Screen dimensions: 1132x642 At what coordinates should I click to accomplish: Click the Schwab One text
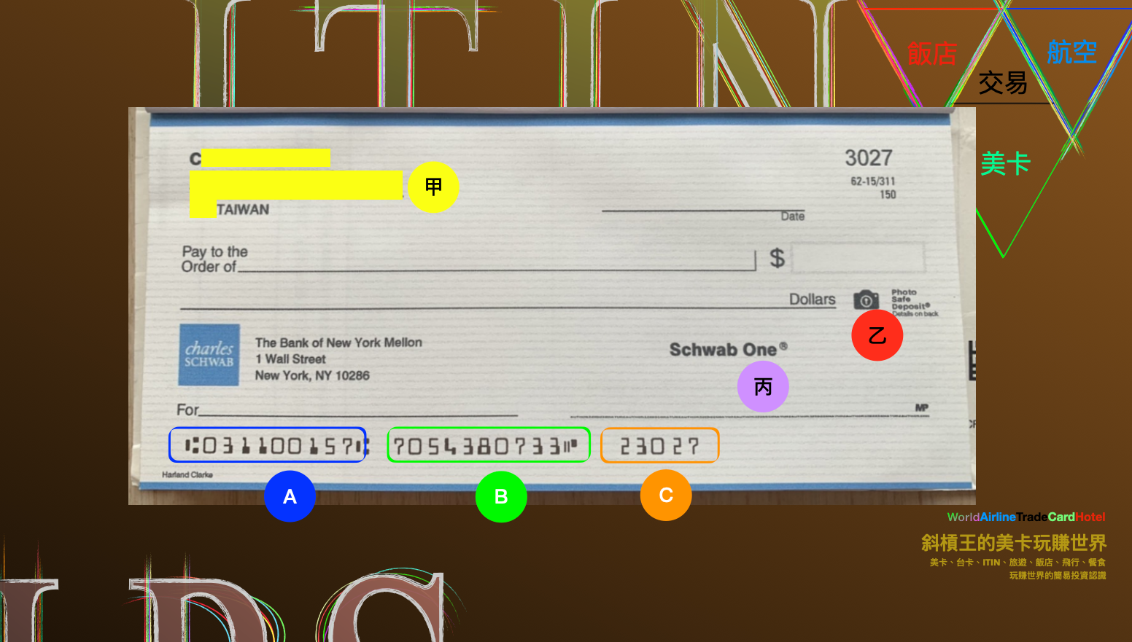(x=728, y=350)
